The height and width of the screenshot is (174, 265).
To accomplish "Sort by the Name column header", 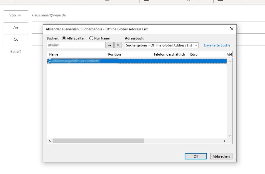I will 77,54.
